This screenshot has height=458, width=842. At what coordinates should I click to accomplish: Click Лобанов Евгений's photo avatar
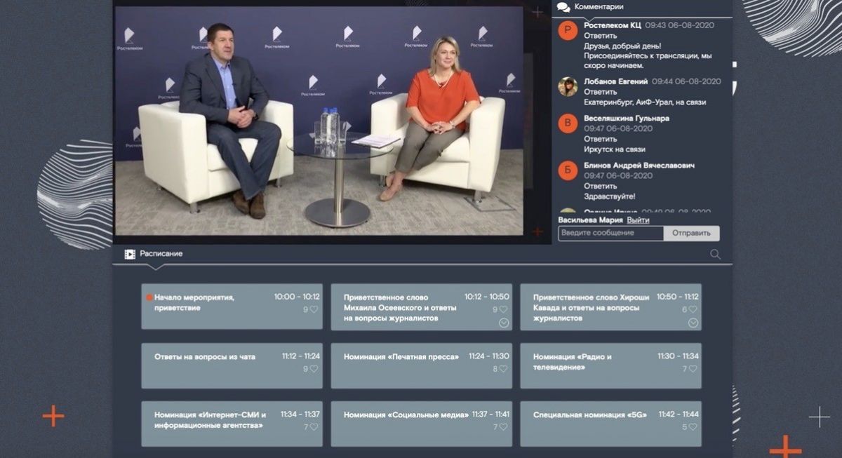coord(568,86)
